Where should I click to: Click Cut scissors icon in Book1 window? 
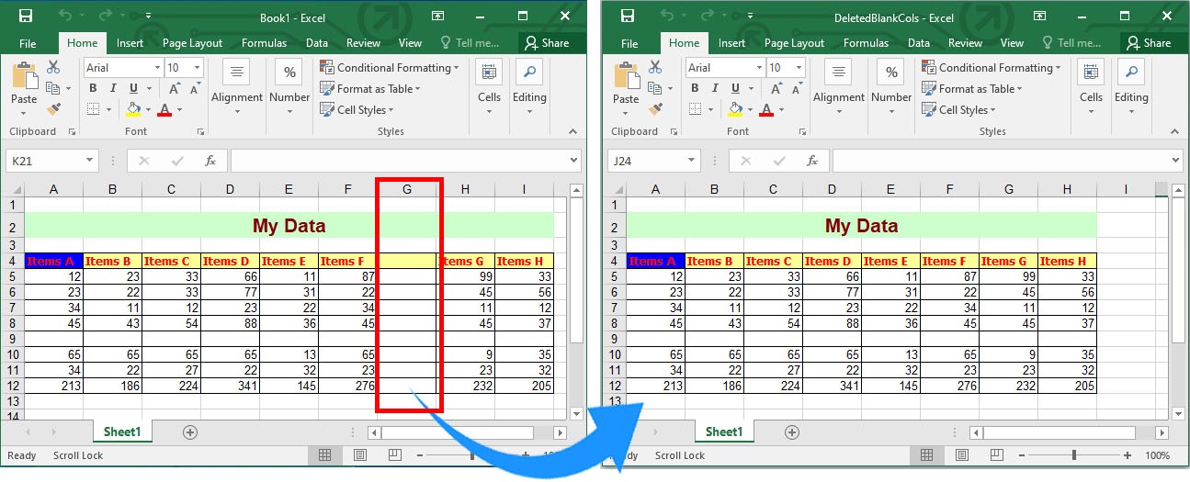point(53,67)
